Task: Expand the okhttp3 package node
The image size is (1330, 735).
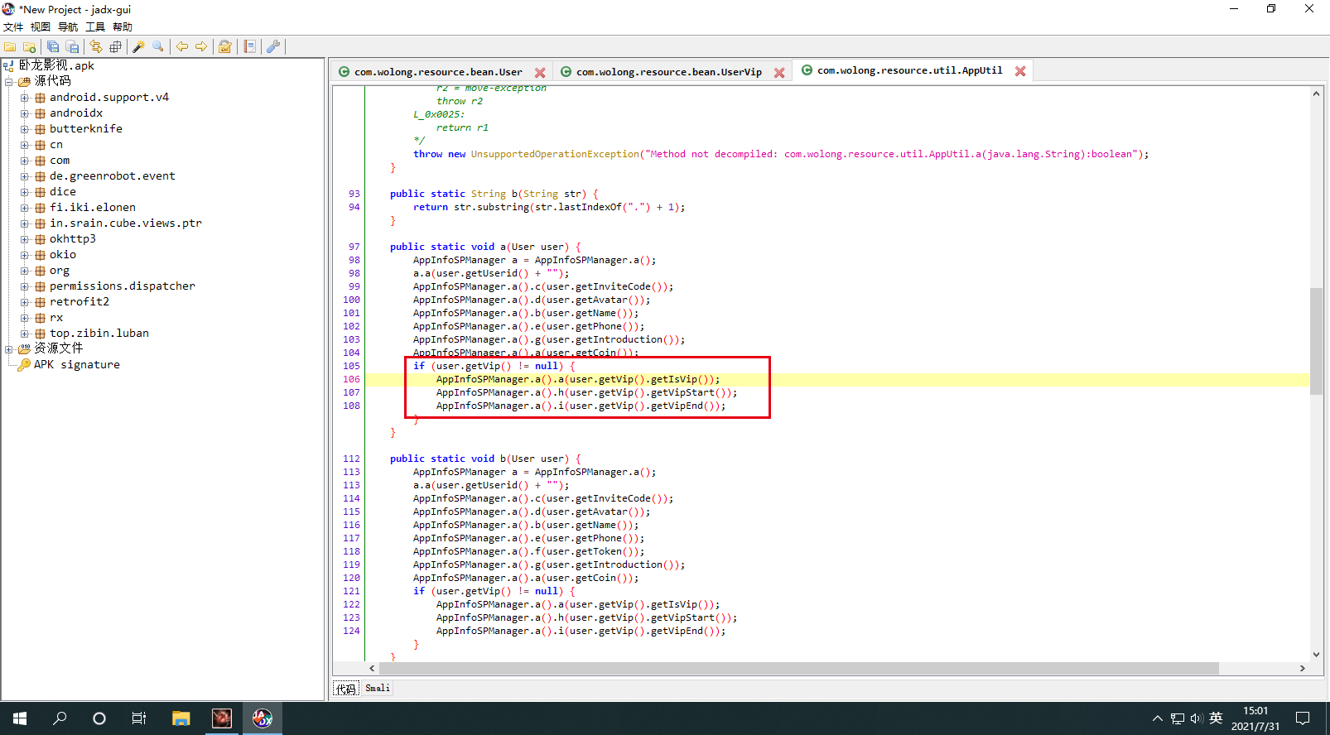Action: pyautogui.click(x=24, y=239)
